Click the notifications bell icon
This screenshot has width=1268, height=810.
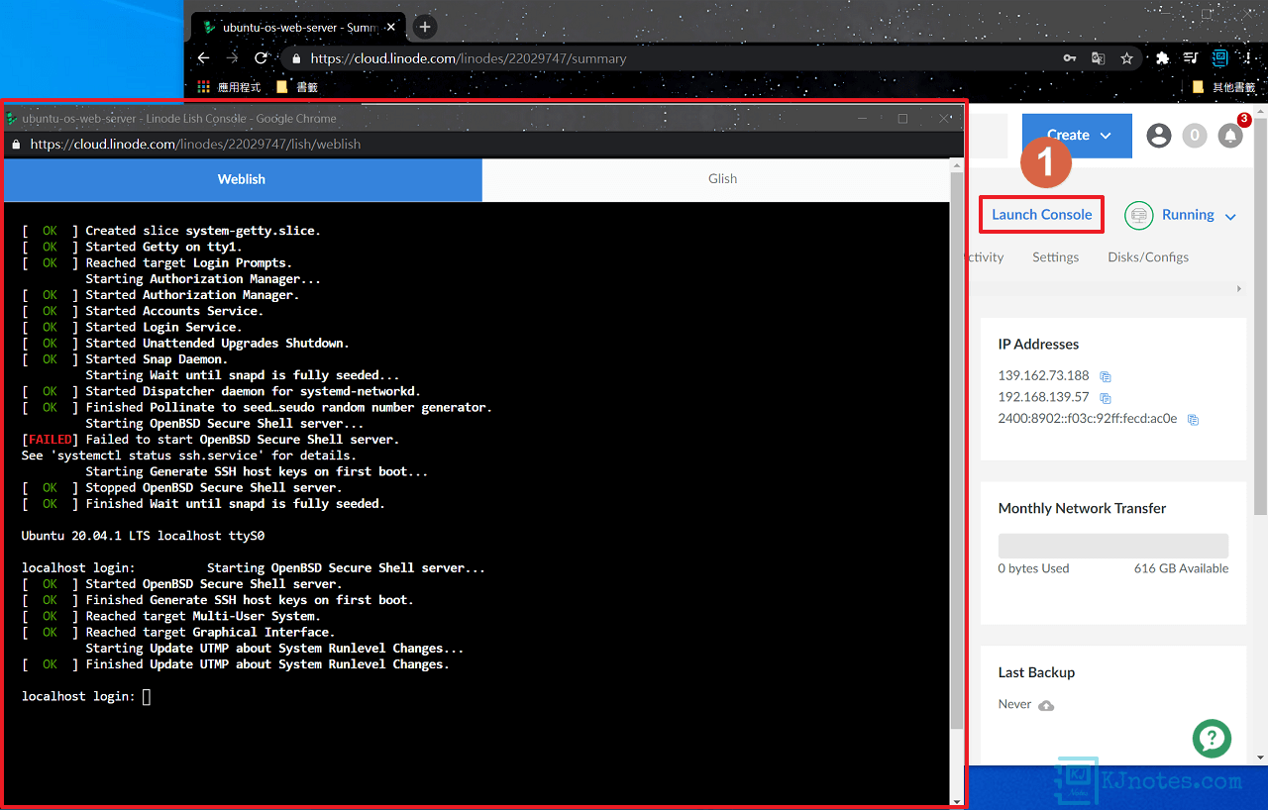point(1230,136)
